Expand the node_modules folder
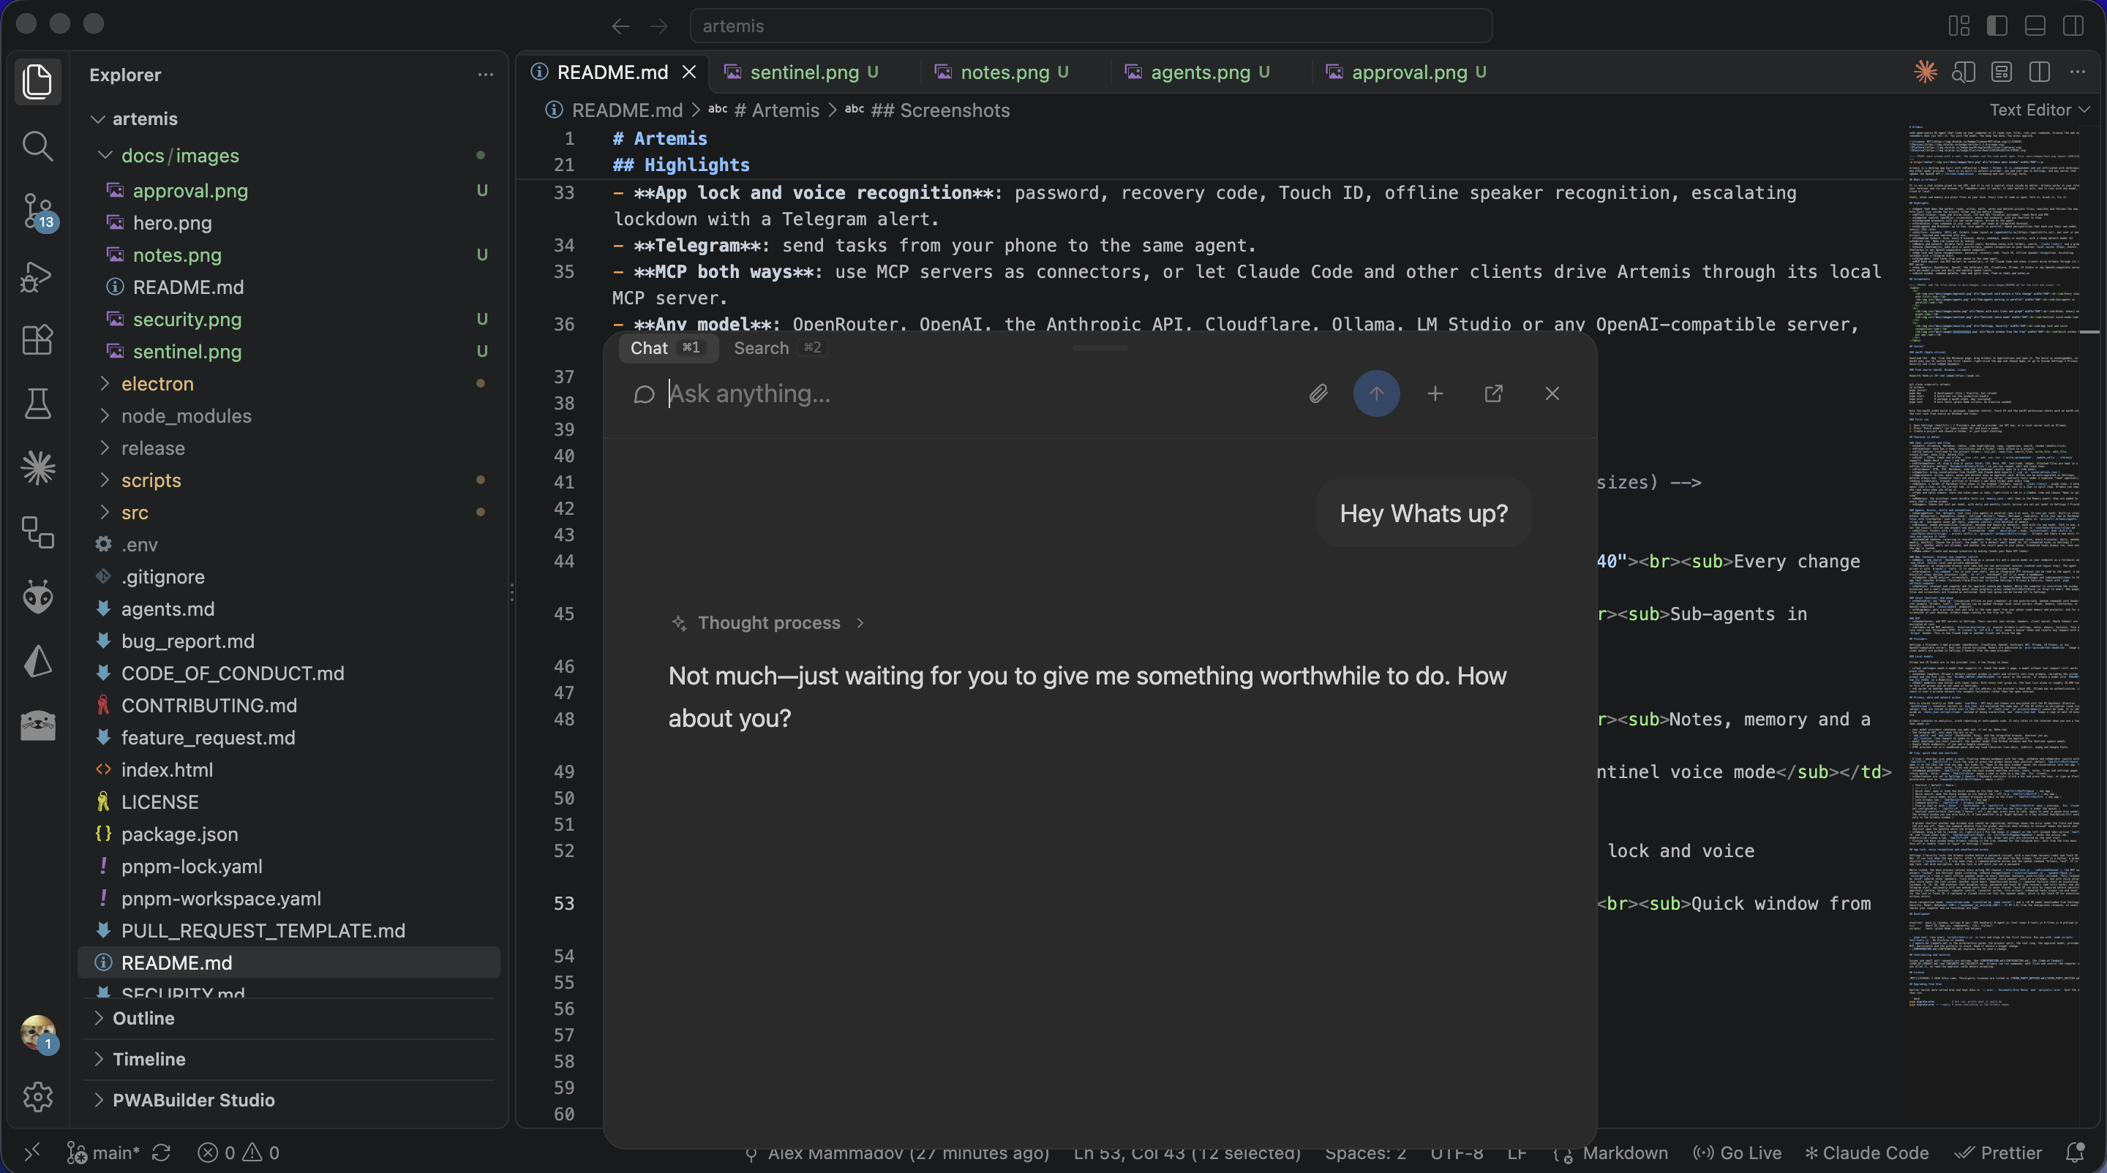Screen dimensions: 2107x1173 (105, 416)
